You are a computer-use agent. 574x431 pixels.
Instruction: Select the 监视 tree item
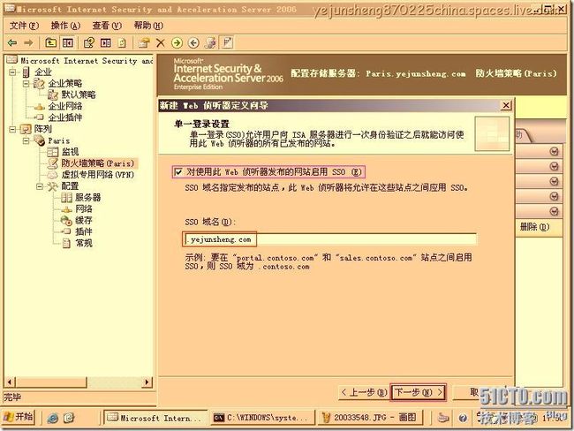(70, 152)
